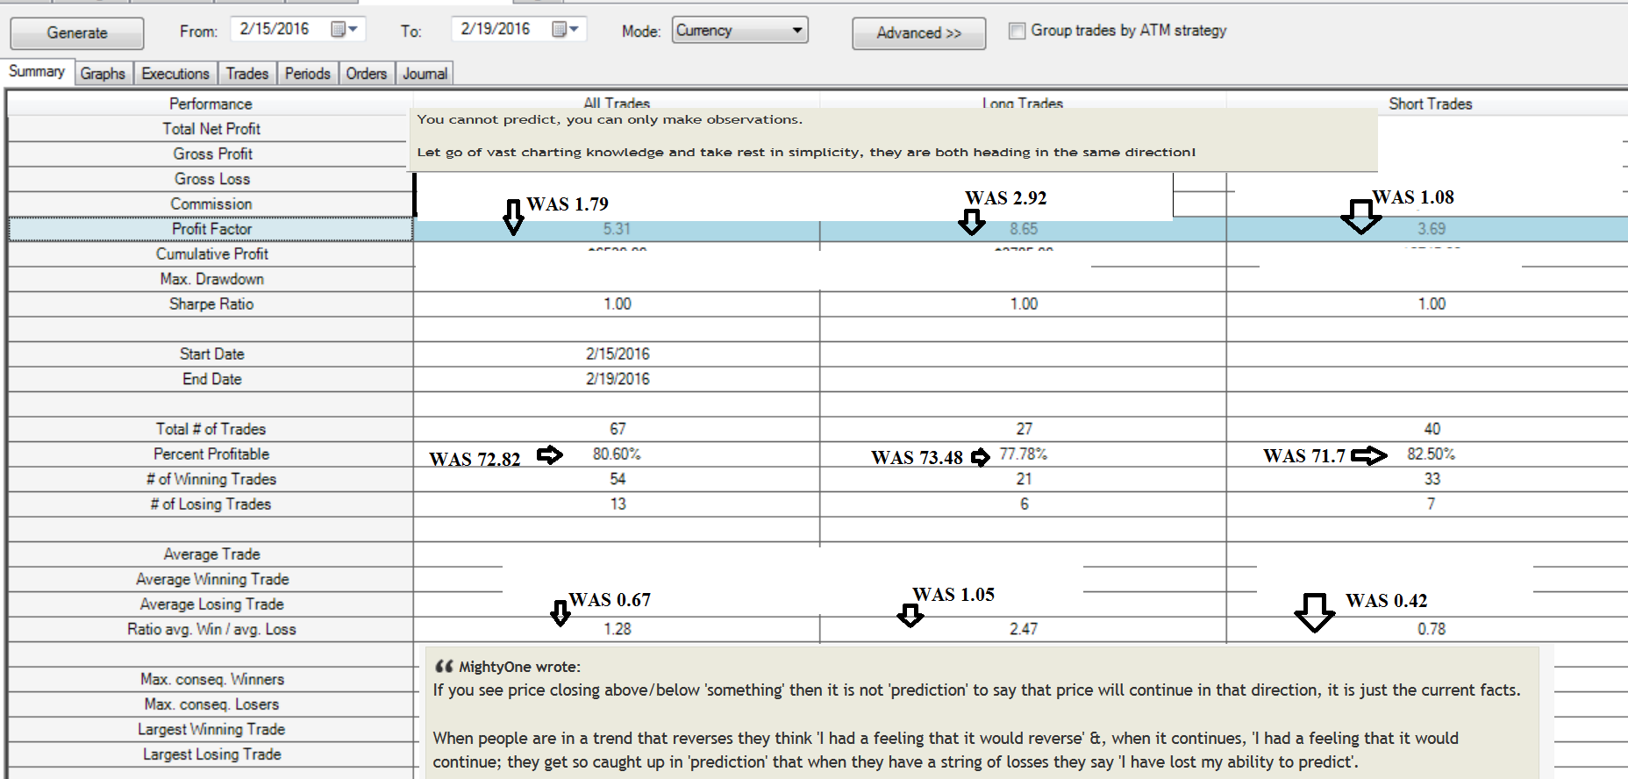1628x779 pixels.
Task: Click Short Trades profit factor value 3.69
Action: click(x=1432, y=229)
